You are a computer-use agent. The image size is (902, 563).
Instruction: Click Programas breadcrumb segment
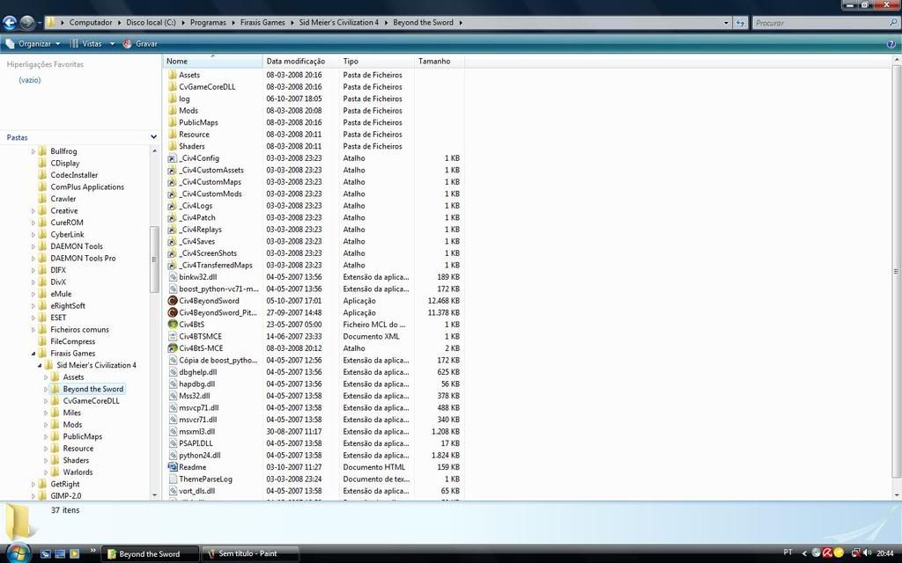(x=208, y=22)
